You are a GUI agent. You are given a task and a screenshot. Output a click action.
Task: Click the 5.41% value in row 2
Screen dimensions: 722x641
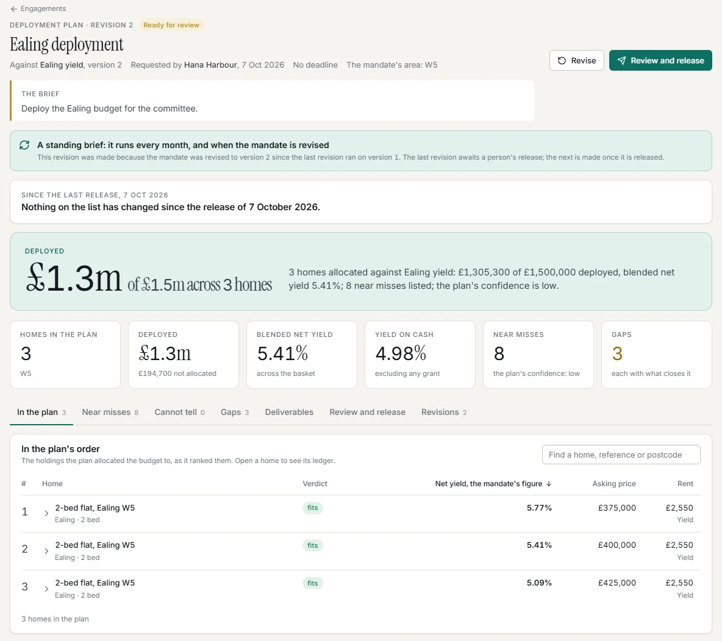click(x=539, y=545)
